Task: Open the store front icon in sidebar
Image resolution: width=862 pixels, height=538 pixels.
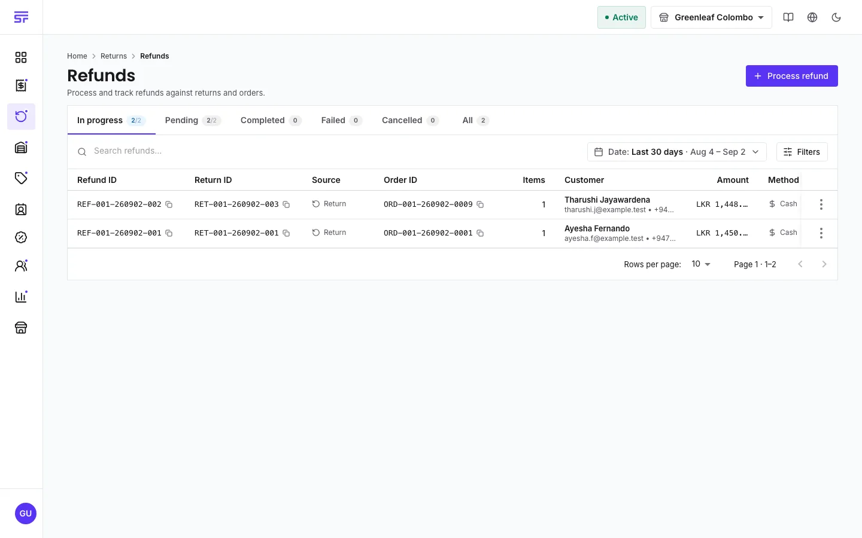Action: click(21, 328)
